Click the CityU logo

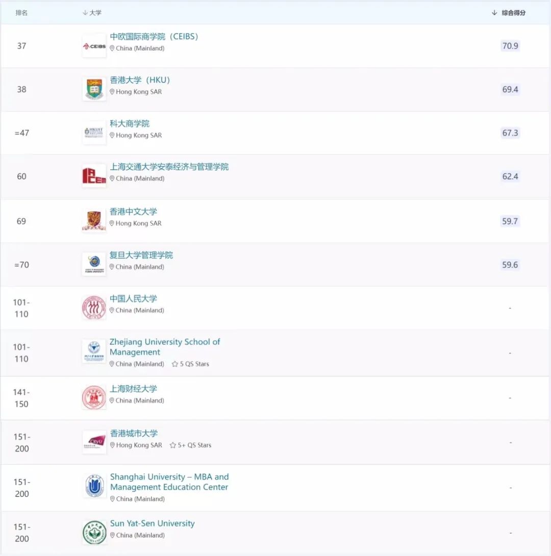[94, 442]
